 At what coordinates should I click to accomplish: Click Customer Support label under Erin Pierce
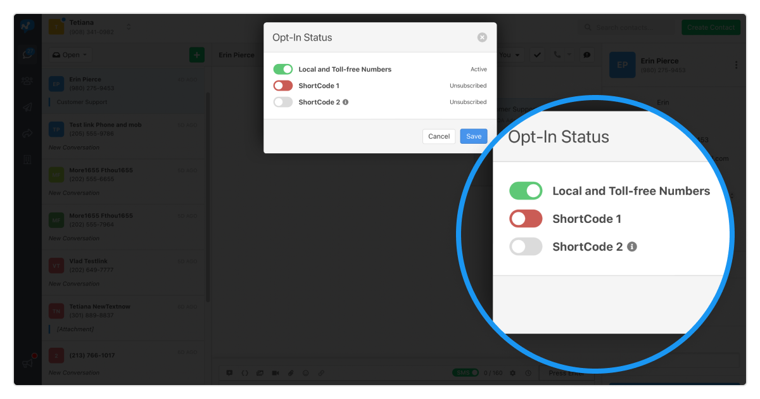(x=82, y=102)
